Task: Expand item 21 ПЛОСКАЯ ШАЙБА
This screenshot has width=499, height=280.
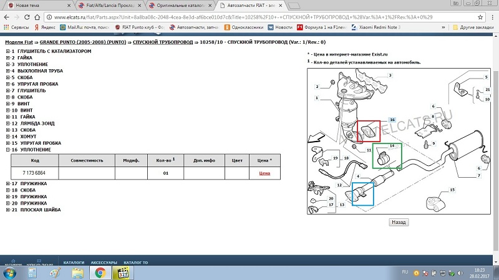Action: 7,210
